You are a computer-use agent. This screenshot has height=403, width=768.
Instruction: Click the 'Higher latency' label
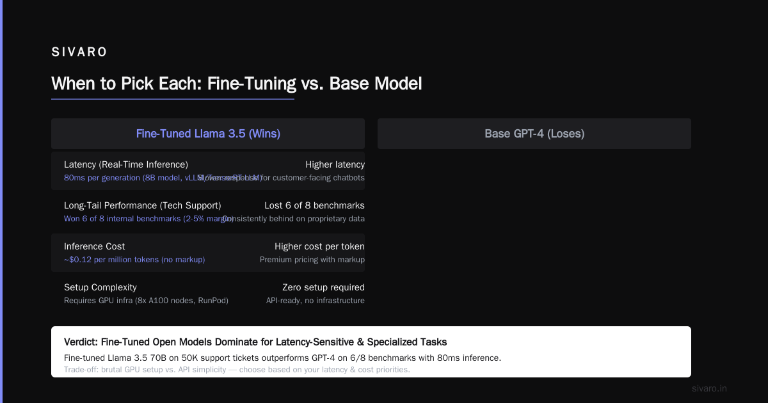(x=335, y=164)
